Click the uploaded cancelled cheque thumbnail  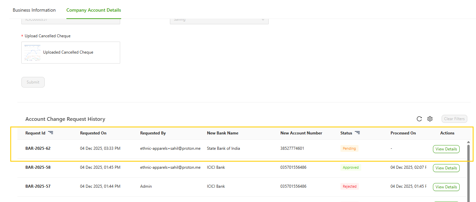[x=32, y=53]
